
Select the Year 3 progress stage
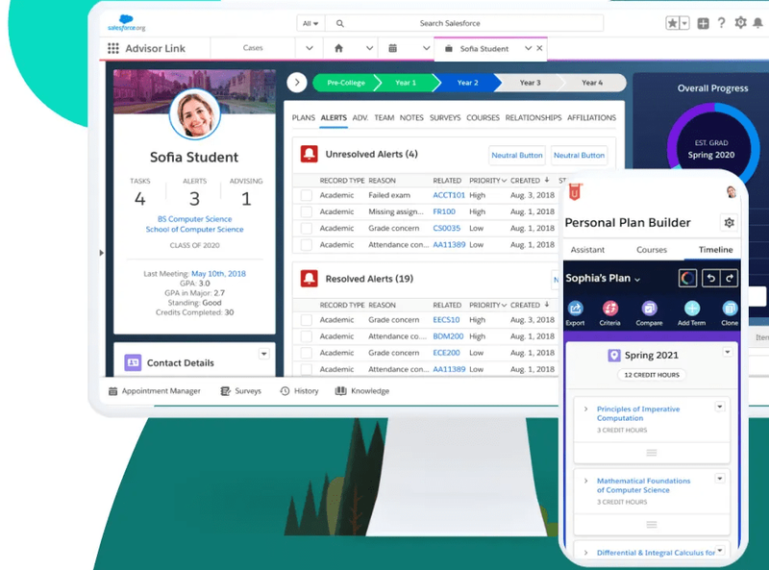pyautogui.click(x=530, y=83)
